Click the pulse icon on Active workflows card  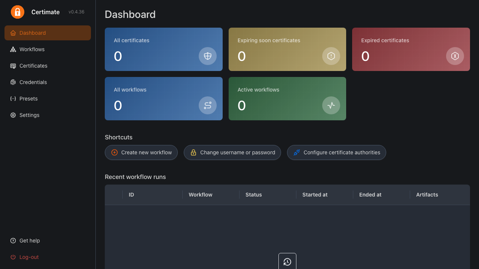[331, 105]
